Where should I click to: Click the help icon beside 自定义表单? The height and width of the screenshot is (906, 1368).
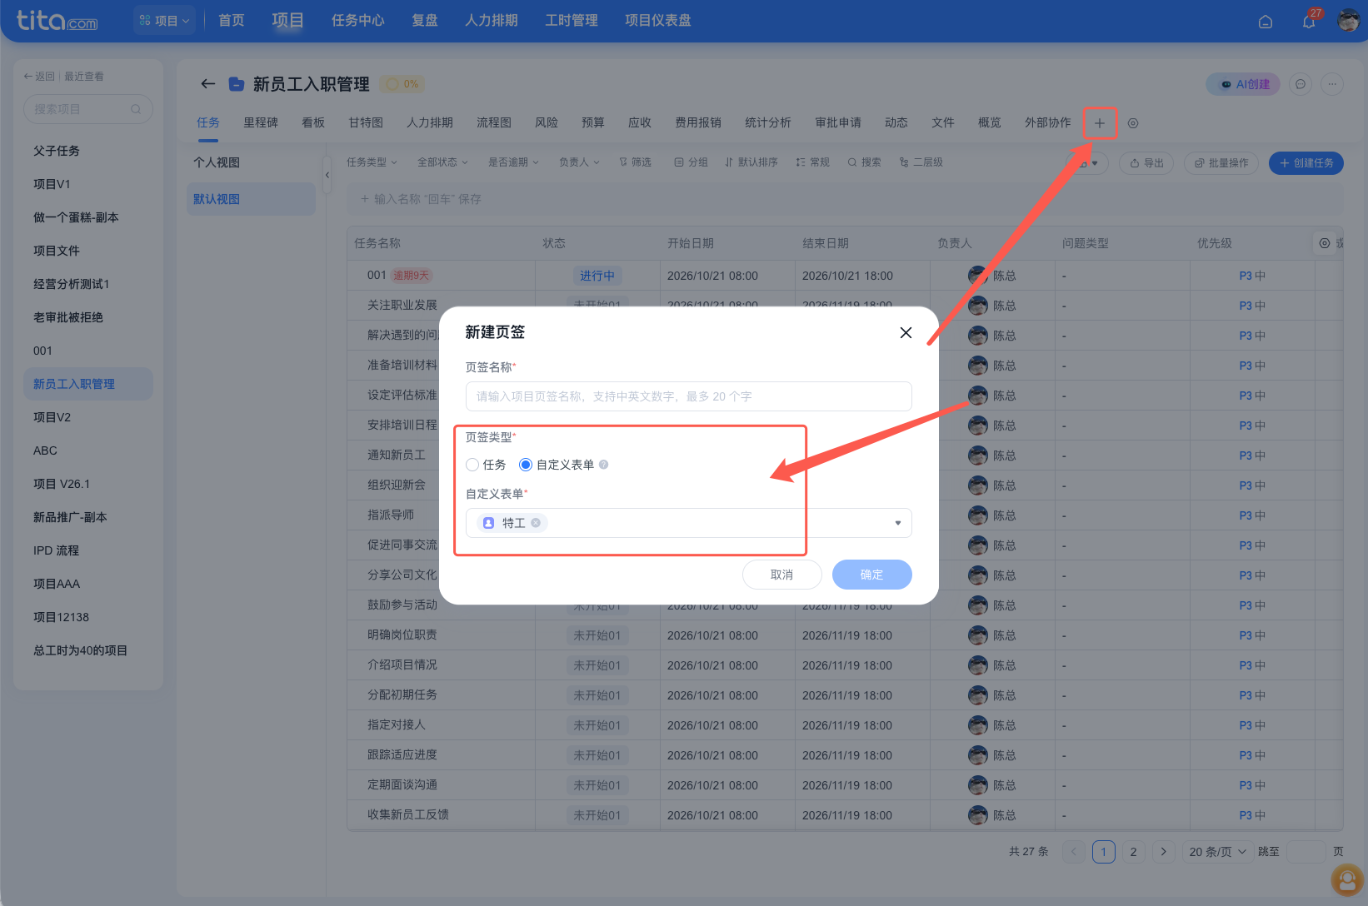coord(604,465)
